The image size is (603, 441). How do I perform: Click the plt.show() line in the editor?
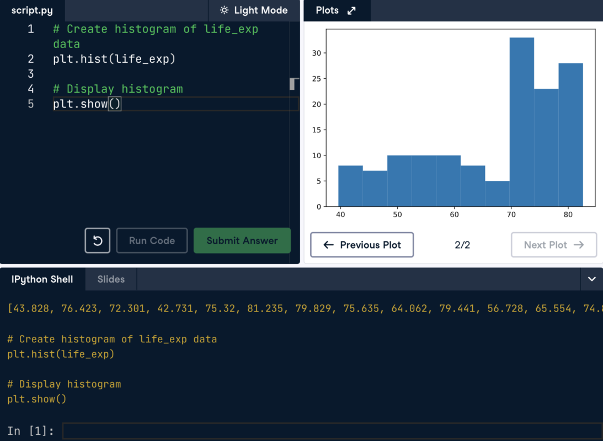[x=87, y=104]
